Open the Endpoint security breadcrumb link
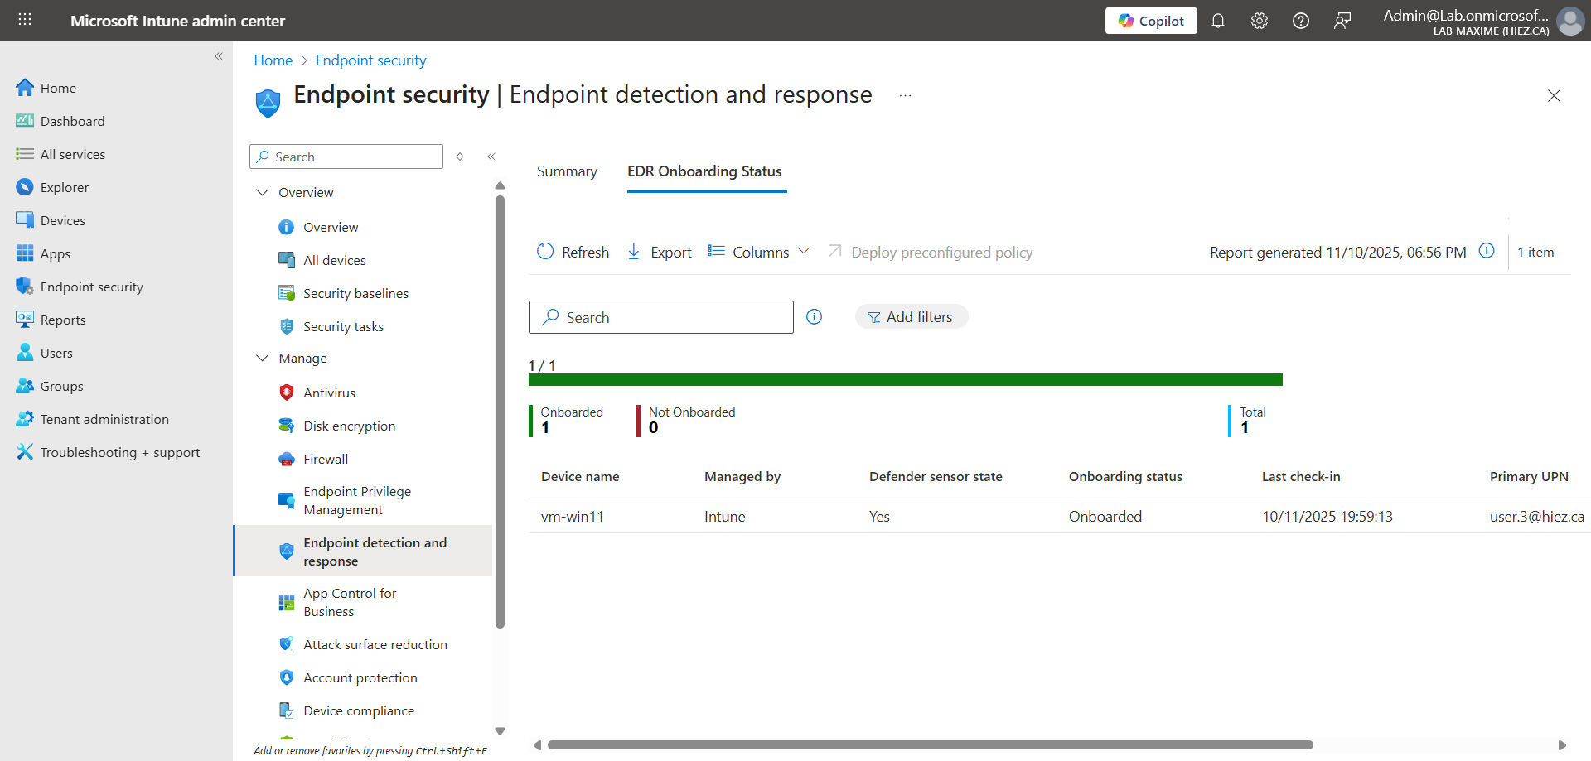This screenshot has height=761, width=1591. tap(370, 60)
